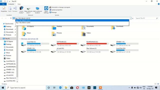Click Local Disk (C:) blue usage bar

[x=34, y=44]
